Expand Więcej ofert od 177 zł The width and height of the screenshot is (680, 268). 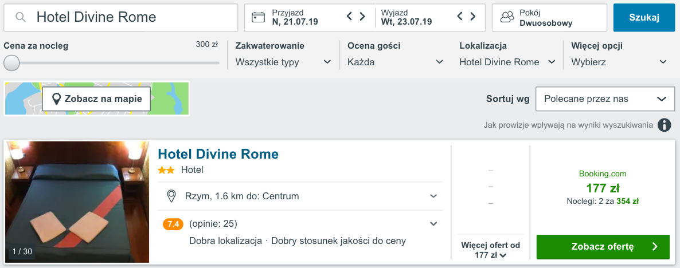point(490,250)
